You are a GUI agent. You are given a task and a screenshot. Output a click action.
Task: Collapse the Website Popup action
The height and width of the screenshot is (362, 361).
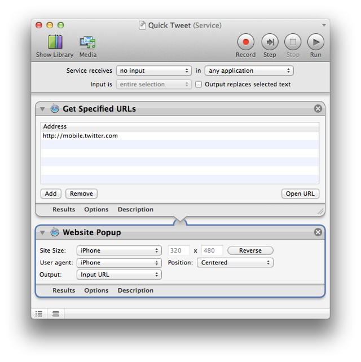coord(42,232)
